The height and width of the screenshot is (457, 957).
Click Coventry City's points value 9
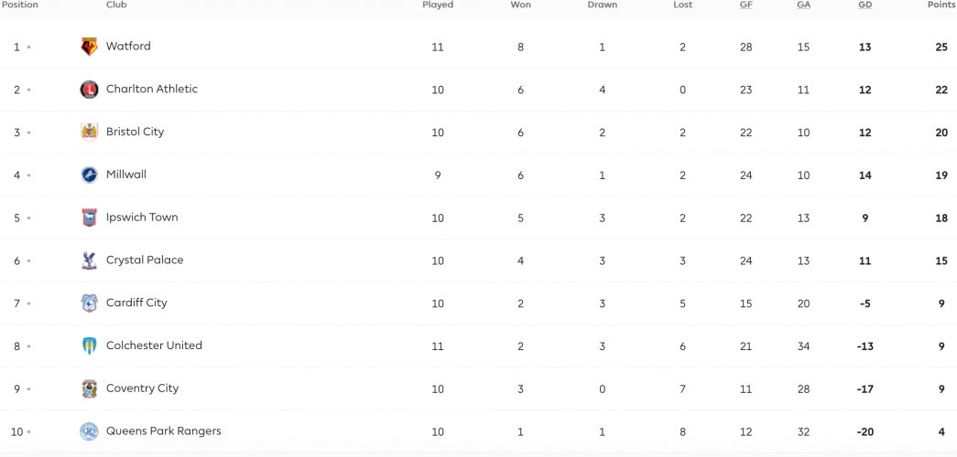(941, 388)
